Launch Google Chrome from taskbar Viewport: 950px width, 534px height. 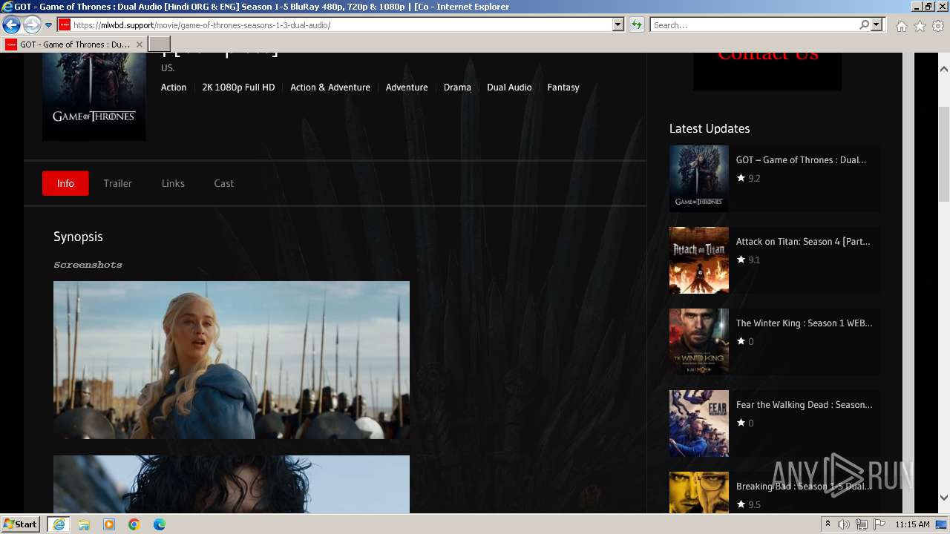pyautogui.click(x=134, y=524)
